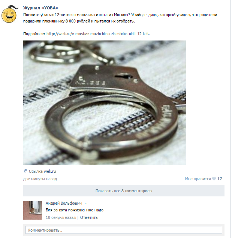Show who liked via count 17

(220, 179)
